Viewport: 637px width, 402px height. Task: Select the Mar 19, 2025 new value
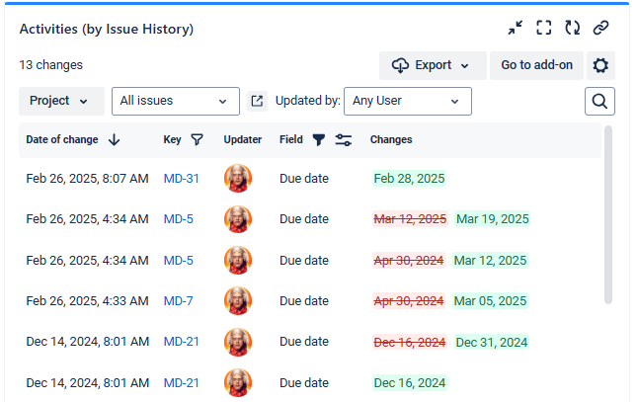pyautogui.click(x=493, y=219)
